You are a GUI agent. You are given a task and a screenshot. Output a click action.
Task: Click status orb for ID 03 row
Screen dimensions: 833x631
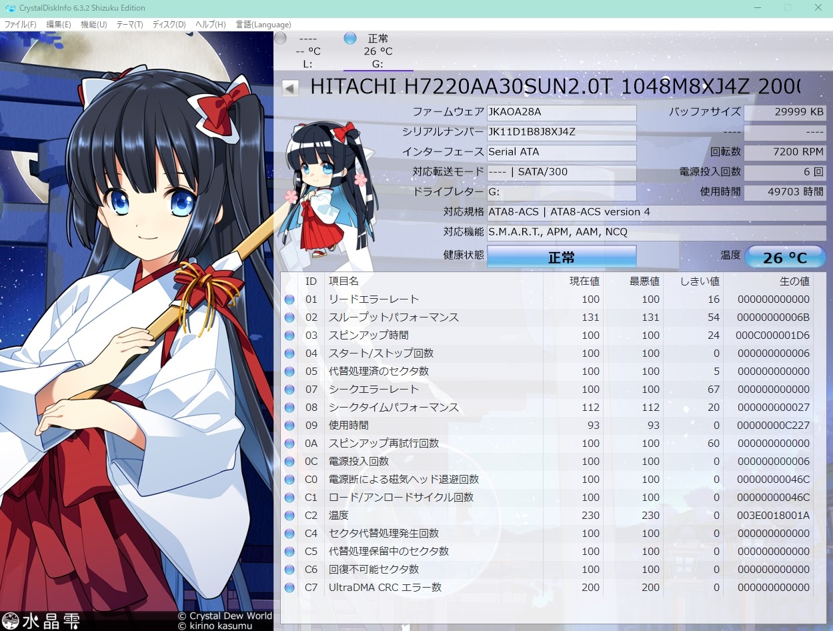coord(289,336)
